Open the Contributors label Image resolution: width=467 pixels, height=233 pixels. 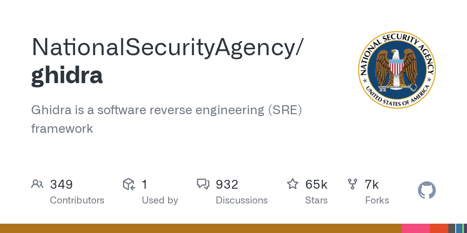click(x=77, y=200)
